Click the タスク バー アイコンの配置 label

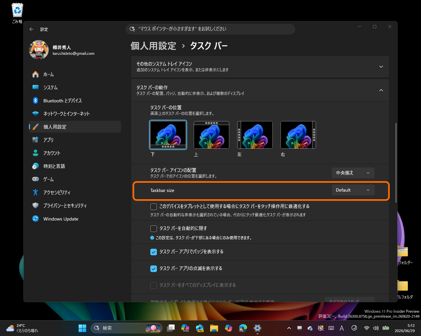click(x=173, y=170)
